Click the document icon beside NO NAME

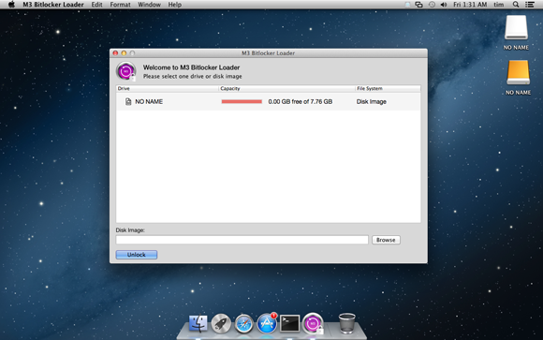tap(128, 101)
